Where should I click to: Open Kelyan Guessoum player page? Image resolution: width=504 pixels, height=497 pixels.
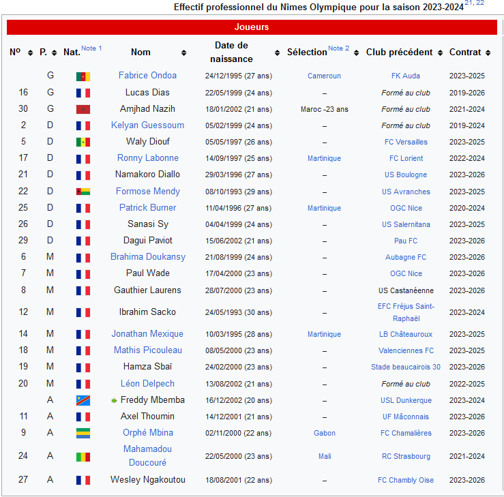(147, 125)
